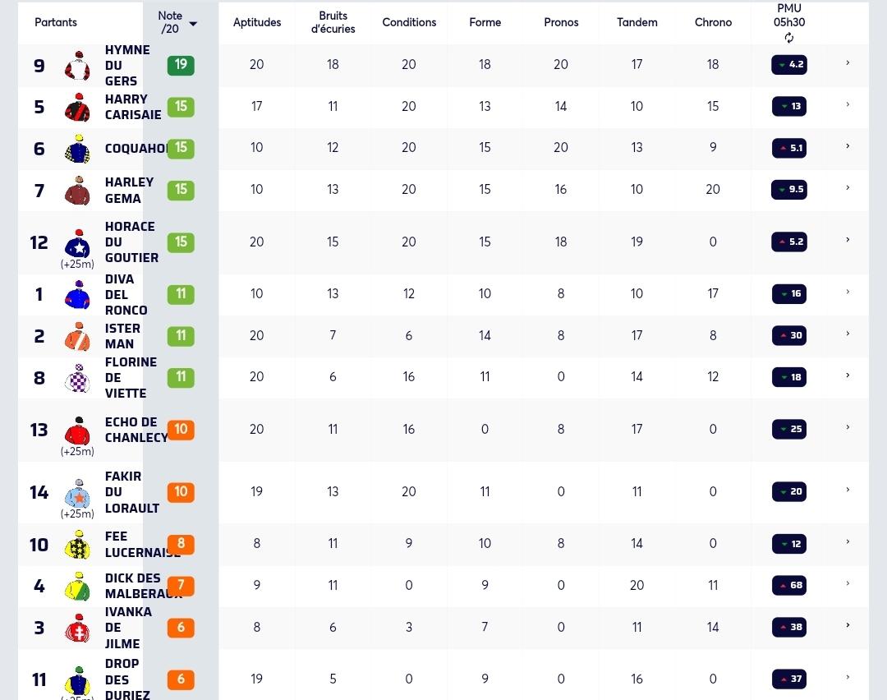The height and width of the screenshot is (700, 887).
Task: Click the 68 odds button for Dick des Malberaux
Action: coord(789,585)
